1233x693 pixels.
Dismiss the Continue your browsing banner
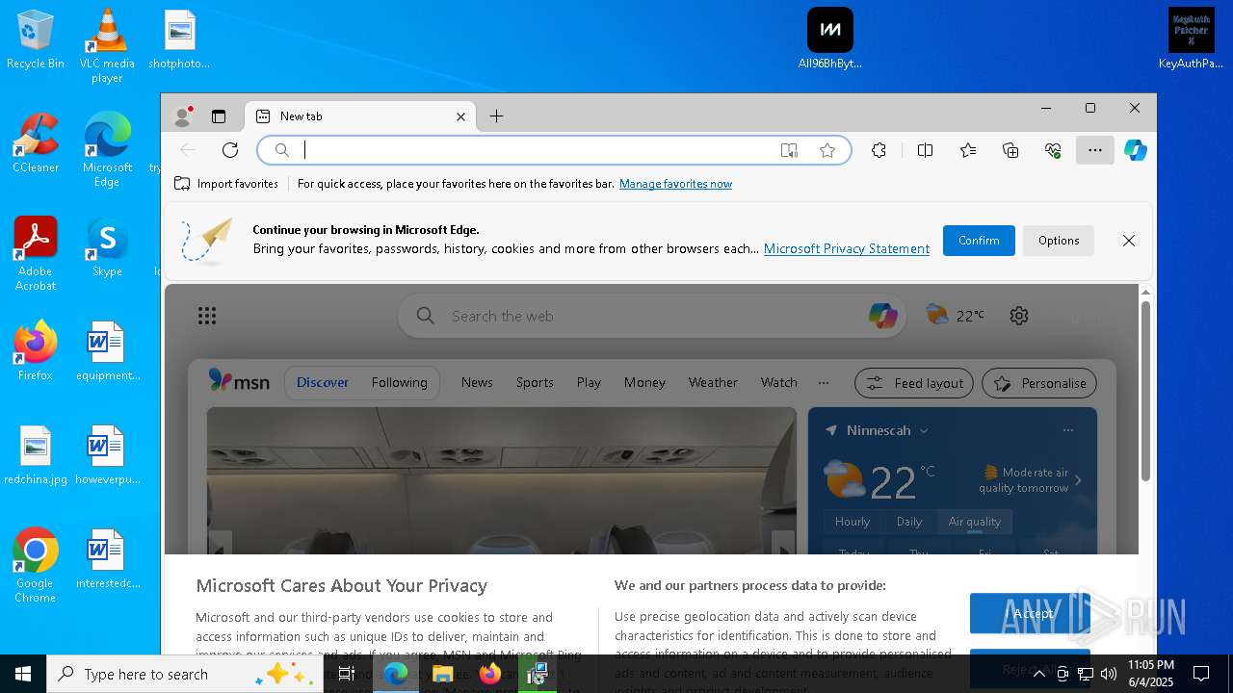tap(1129, 241)
